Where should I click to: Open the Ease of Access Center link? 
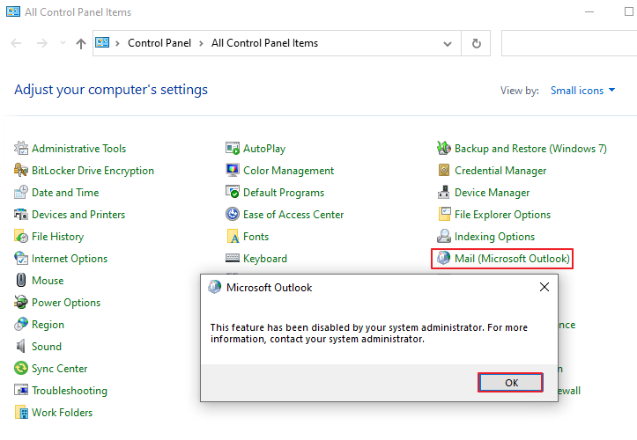pyautogui.click(x=293, y=215)
